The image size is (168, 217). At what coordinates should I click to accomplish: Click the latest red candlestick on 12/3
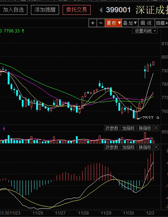tap(153, 64)
